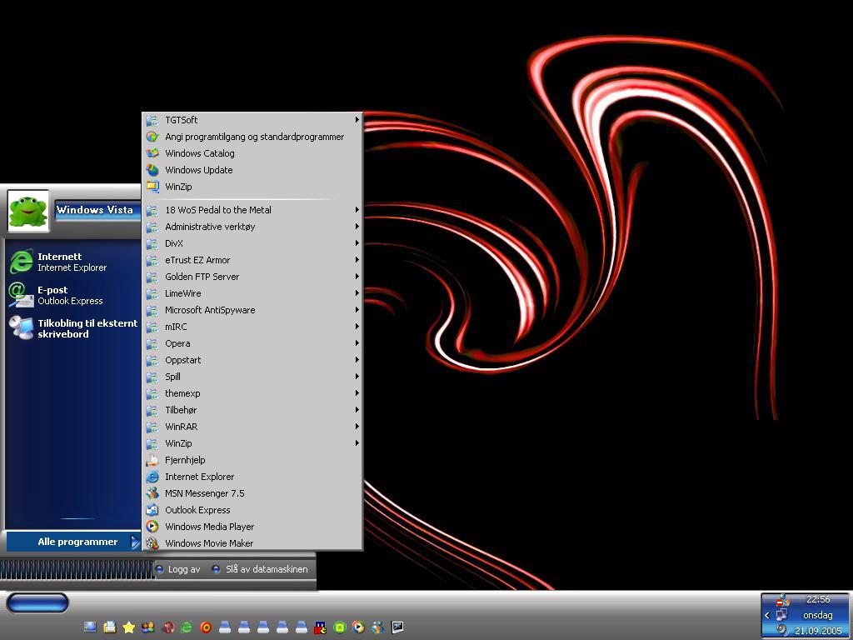
Task: Open Internet Explorer in the programs list
Action: click(252, 477)
